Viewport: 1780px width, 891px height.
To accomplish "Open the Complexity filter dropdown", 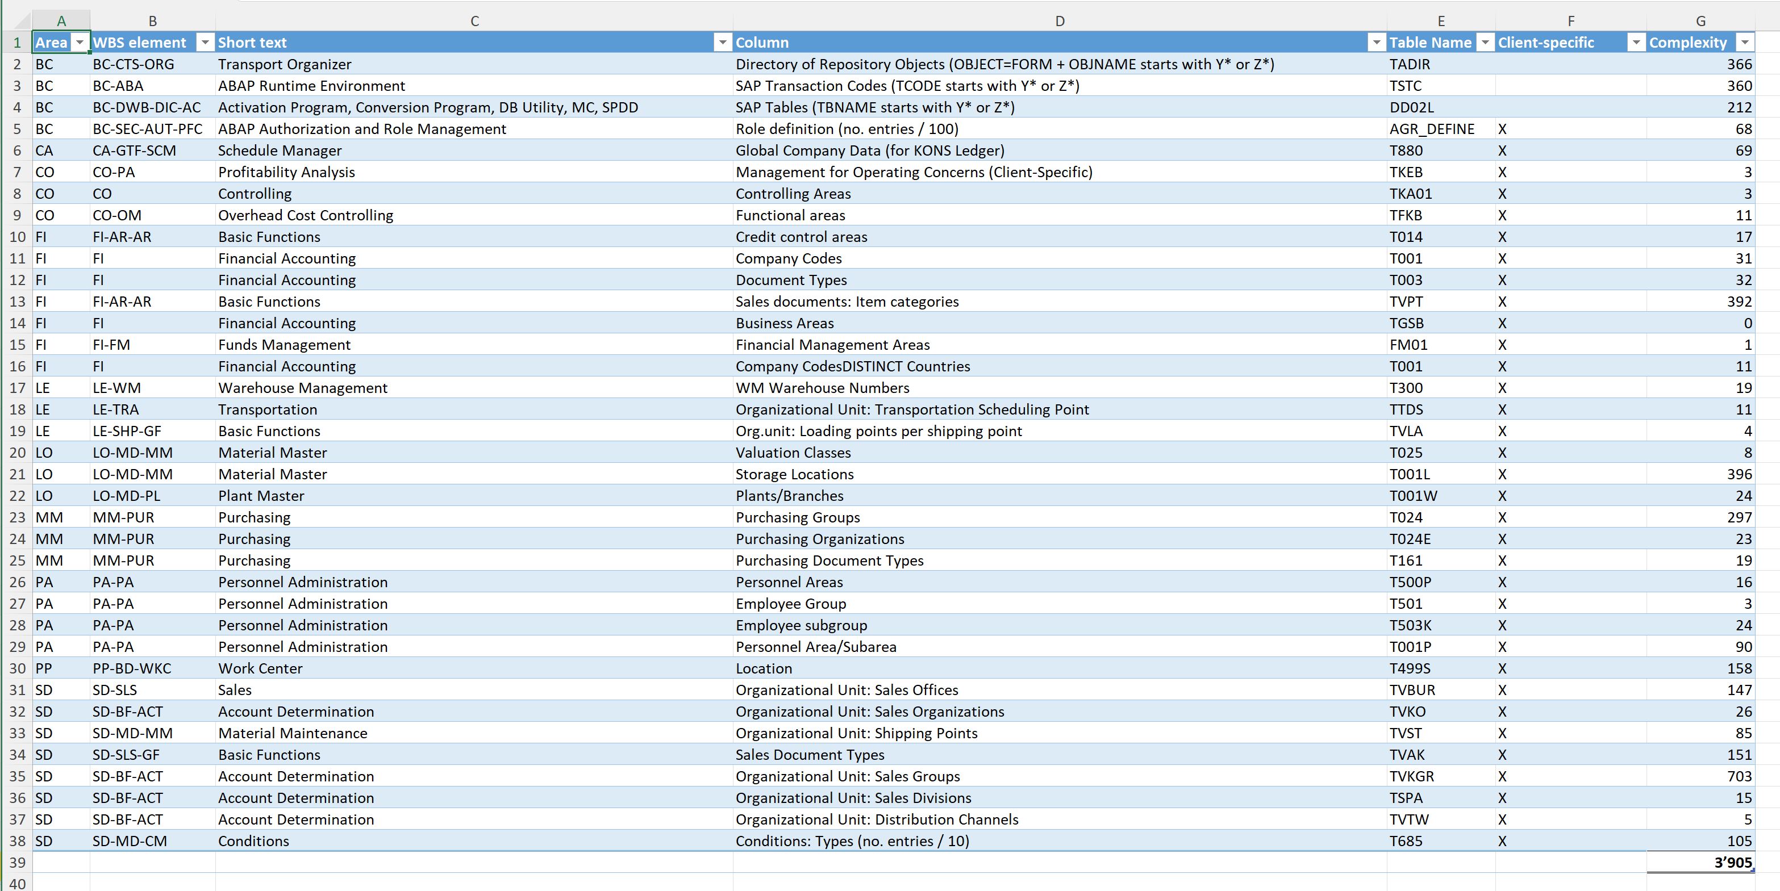I will tap(1745, 43).
